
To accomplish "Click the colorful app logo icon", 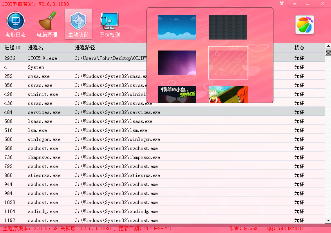I will pos(305,25).
